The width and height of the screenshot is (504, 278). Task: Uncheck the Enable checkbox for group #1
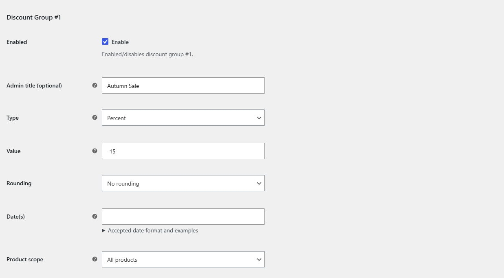click(105, 42)
